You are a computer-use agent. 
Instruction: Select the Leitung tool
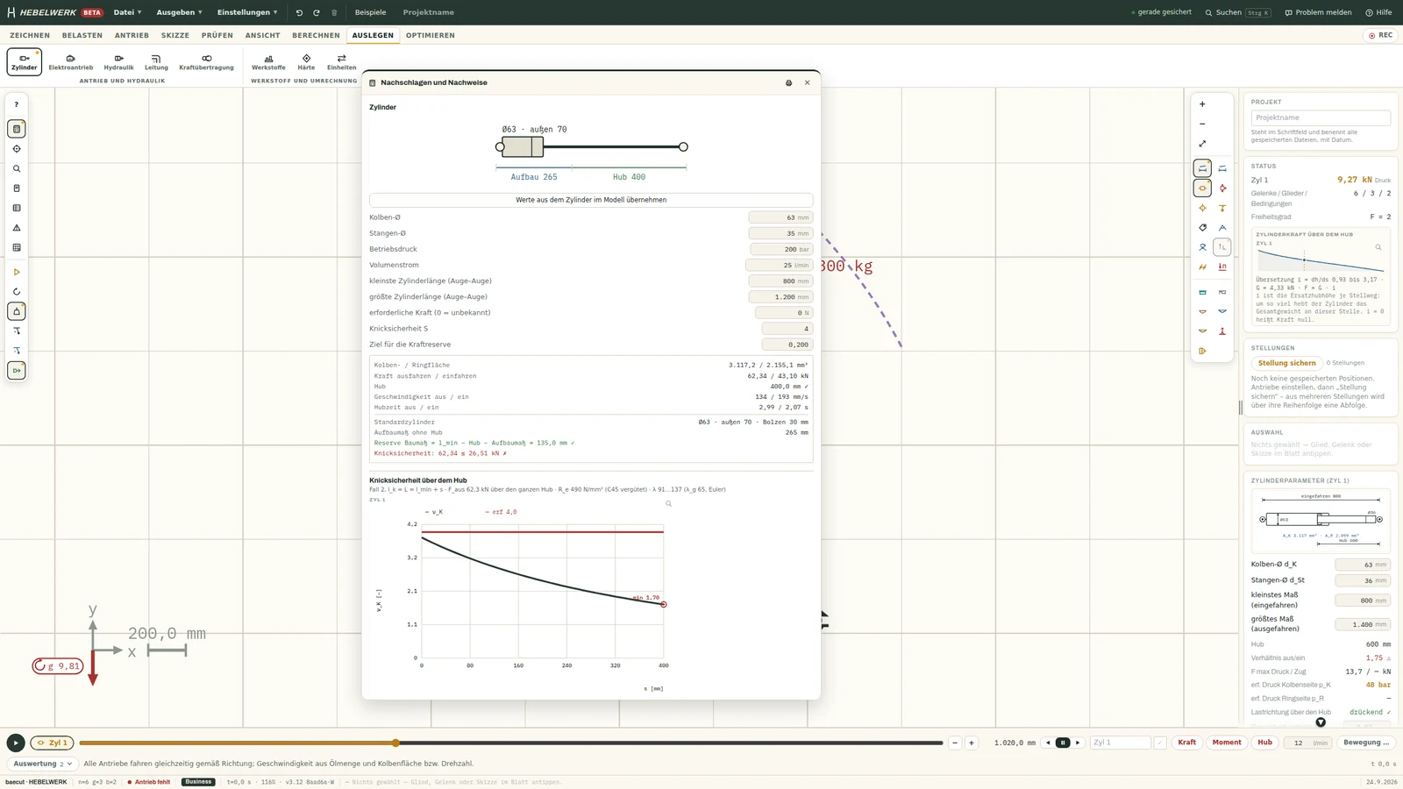point(156,62)
